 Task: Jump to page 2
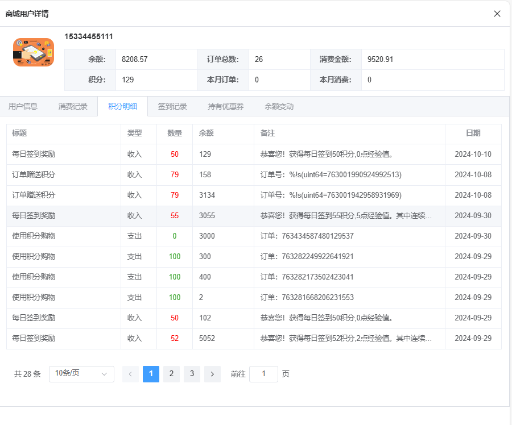pos(171,374)
